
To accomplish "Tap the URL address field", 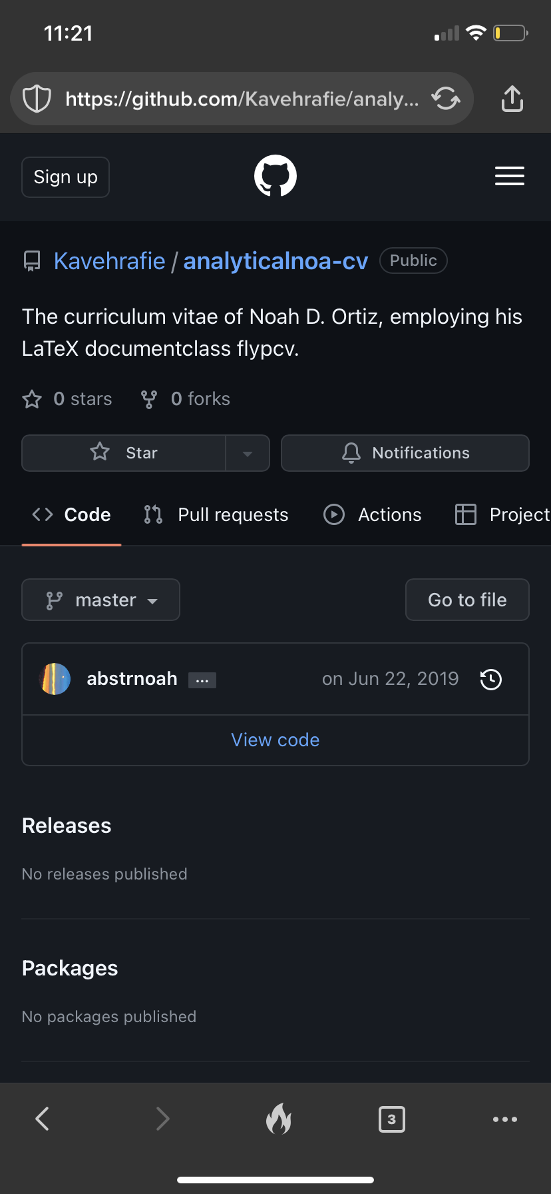I will (242, 99).
